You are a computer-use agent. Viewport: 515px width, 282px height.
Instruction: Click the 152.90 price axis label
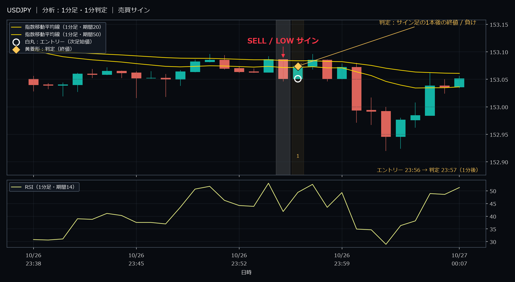click(x=499, y=162)
